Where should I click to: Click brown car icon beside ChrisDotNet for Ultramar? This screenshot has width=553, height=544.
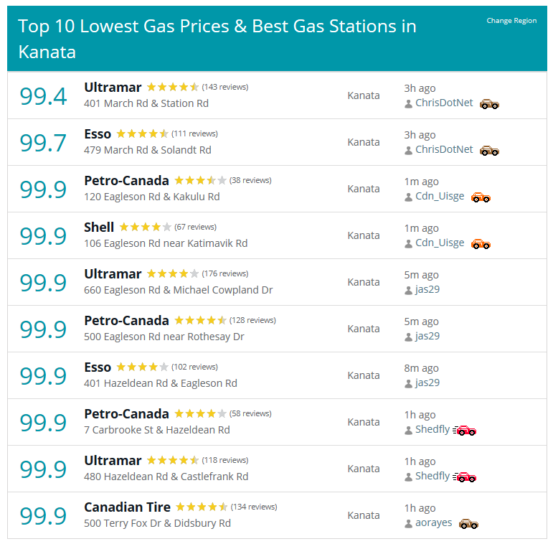tap(489, 104)
